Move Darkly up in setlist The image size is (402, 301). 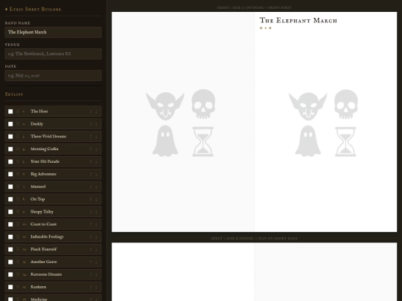(91, 124)
